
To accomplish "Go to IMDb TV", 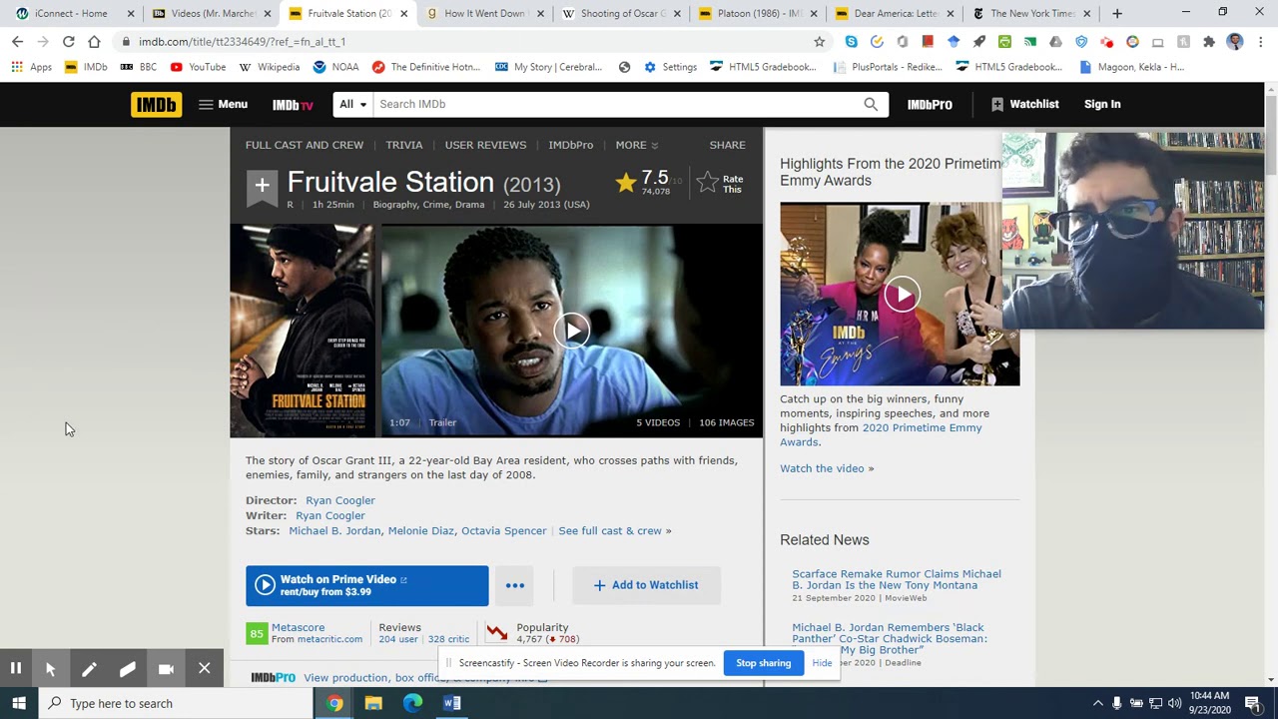I will 293,105.
